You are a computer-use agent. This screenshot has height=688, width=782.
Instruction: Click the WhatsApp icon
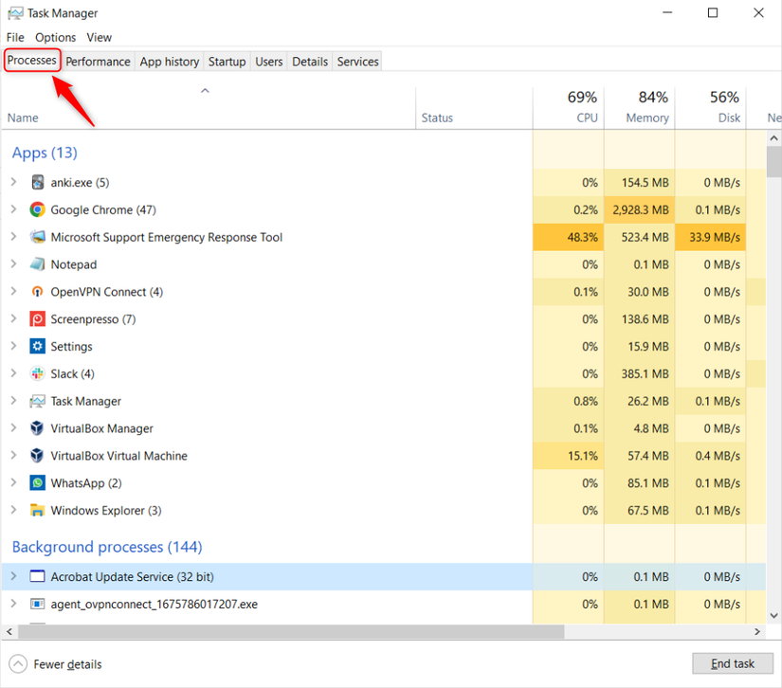tap(36, 482)
